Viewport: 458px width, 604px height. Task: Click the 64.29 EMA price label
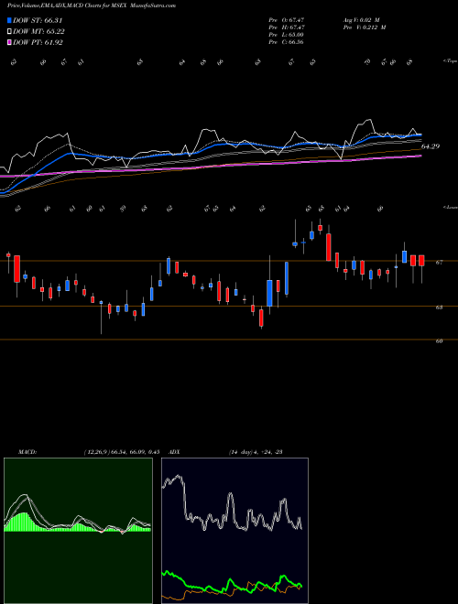431,146
